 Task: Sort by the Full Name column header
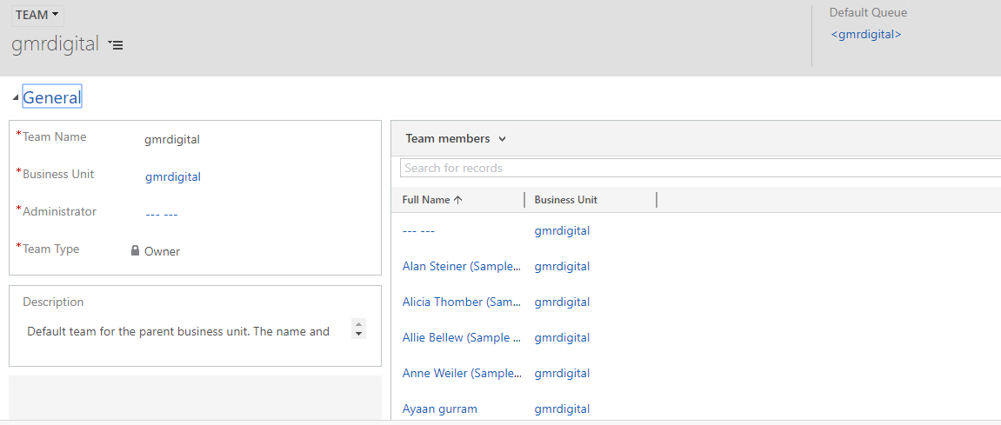point(425,200)
